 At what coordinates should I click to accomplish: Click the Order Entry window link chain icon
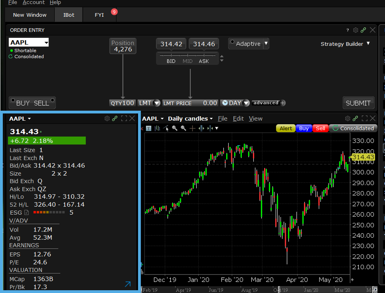click(363, 30)
